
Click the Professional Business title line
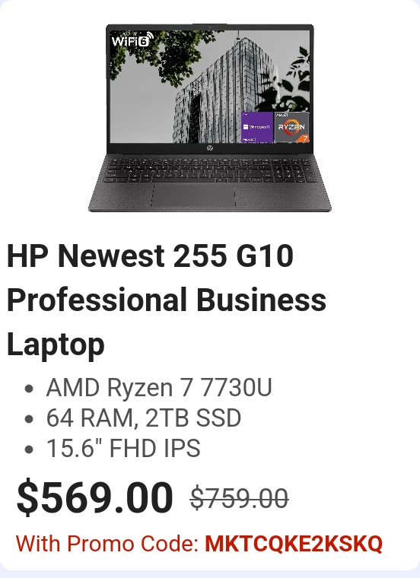[x=167, y=300]
